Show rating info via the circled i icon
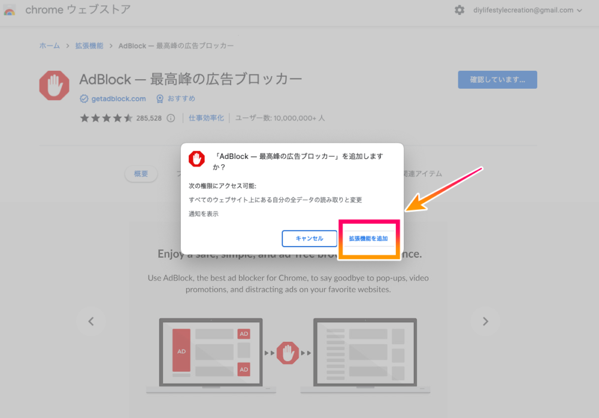 click(x=171, y=118)
